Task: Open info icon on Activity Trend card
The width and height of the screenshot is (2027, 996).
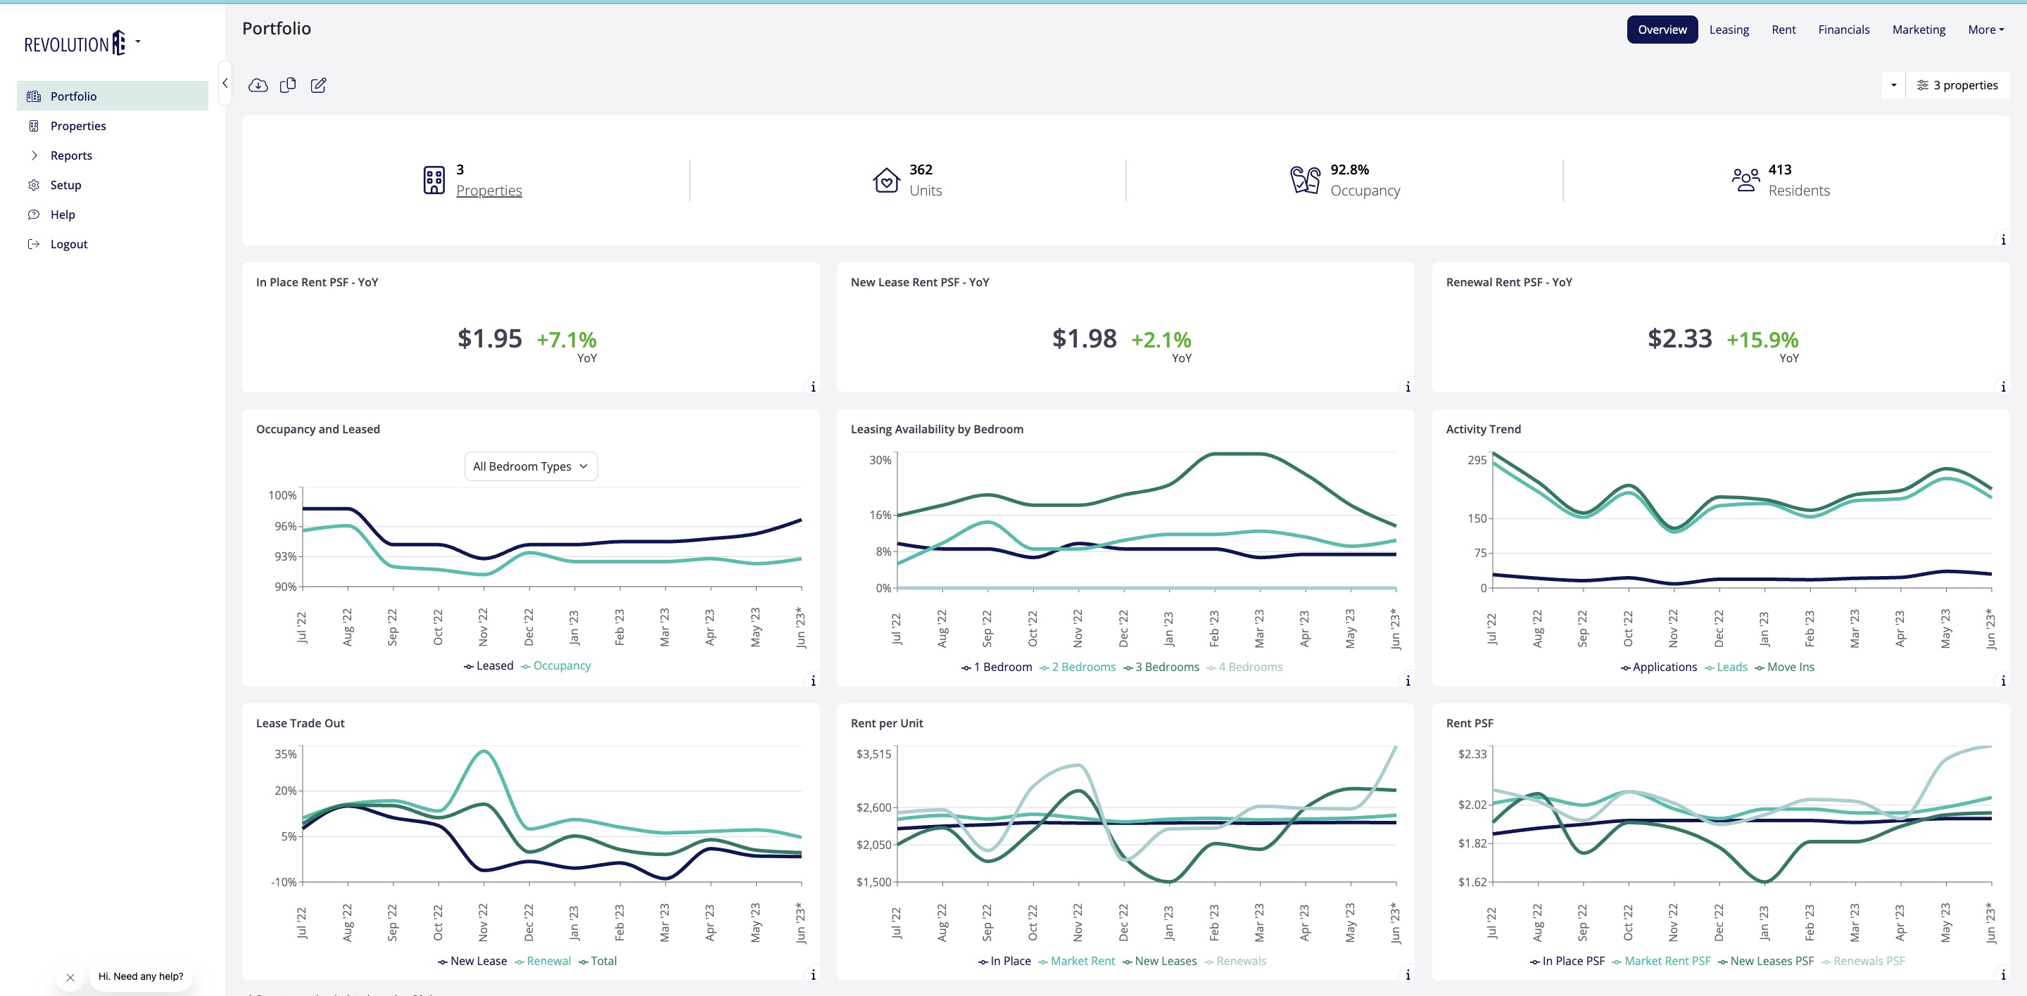Action: click(x=2002, y=681)
